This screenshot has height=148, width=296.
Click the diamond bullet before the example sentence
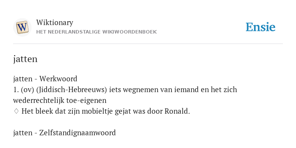16,111
